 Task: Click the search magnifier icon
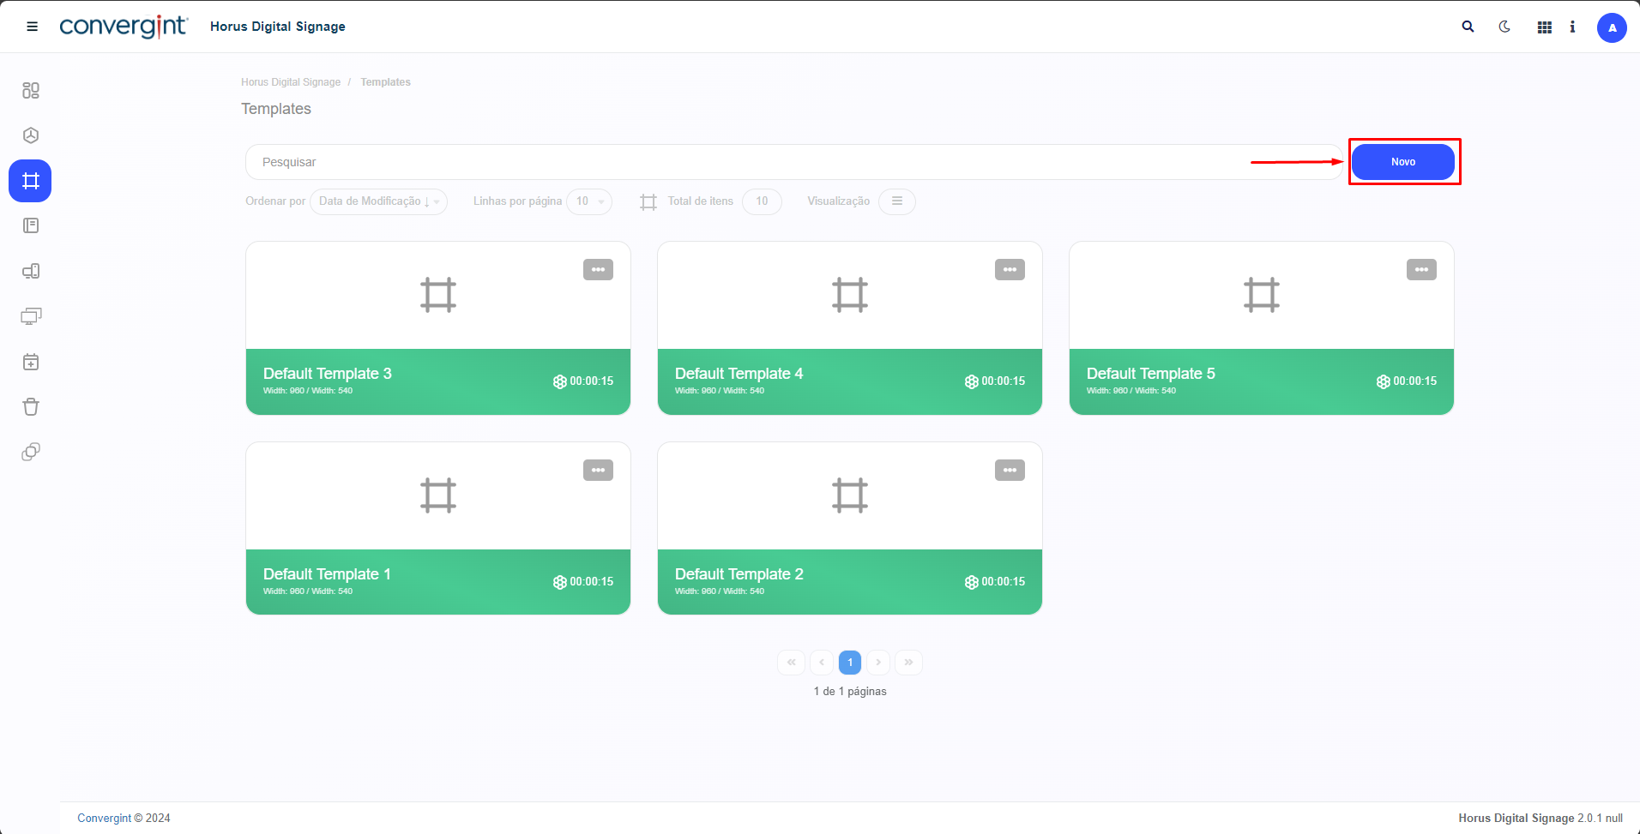(x=1468, y=27)
